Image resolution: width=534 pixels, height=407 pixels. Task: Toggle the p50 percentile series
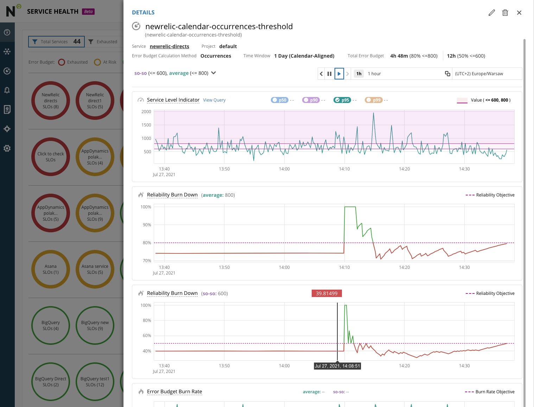[280, 100]
